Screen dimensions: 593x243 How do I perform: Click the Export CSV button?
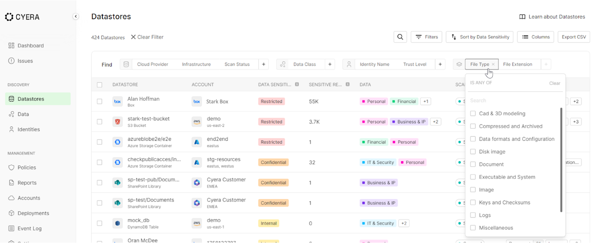(x=574, y=37)
